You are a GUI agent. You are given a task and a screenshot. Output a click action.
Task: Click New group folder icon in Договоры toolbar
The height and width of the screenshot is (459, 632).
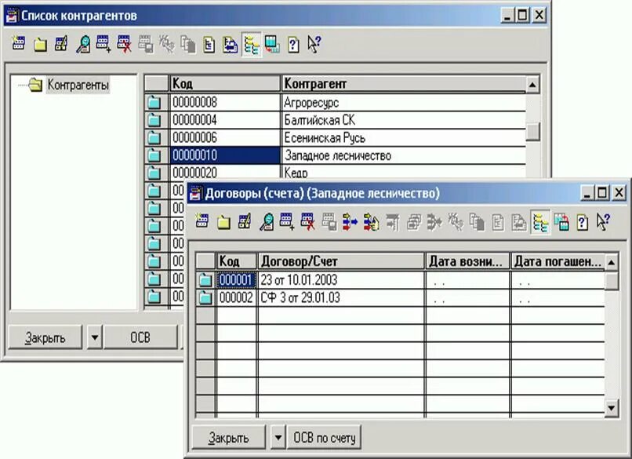click(223, 222)
